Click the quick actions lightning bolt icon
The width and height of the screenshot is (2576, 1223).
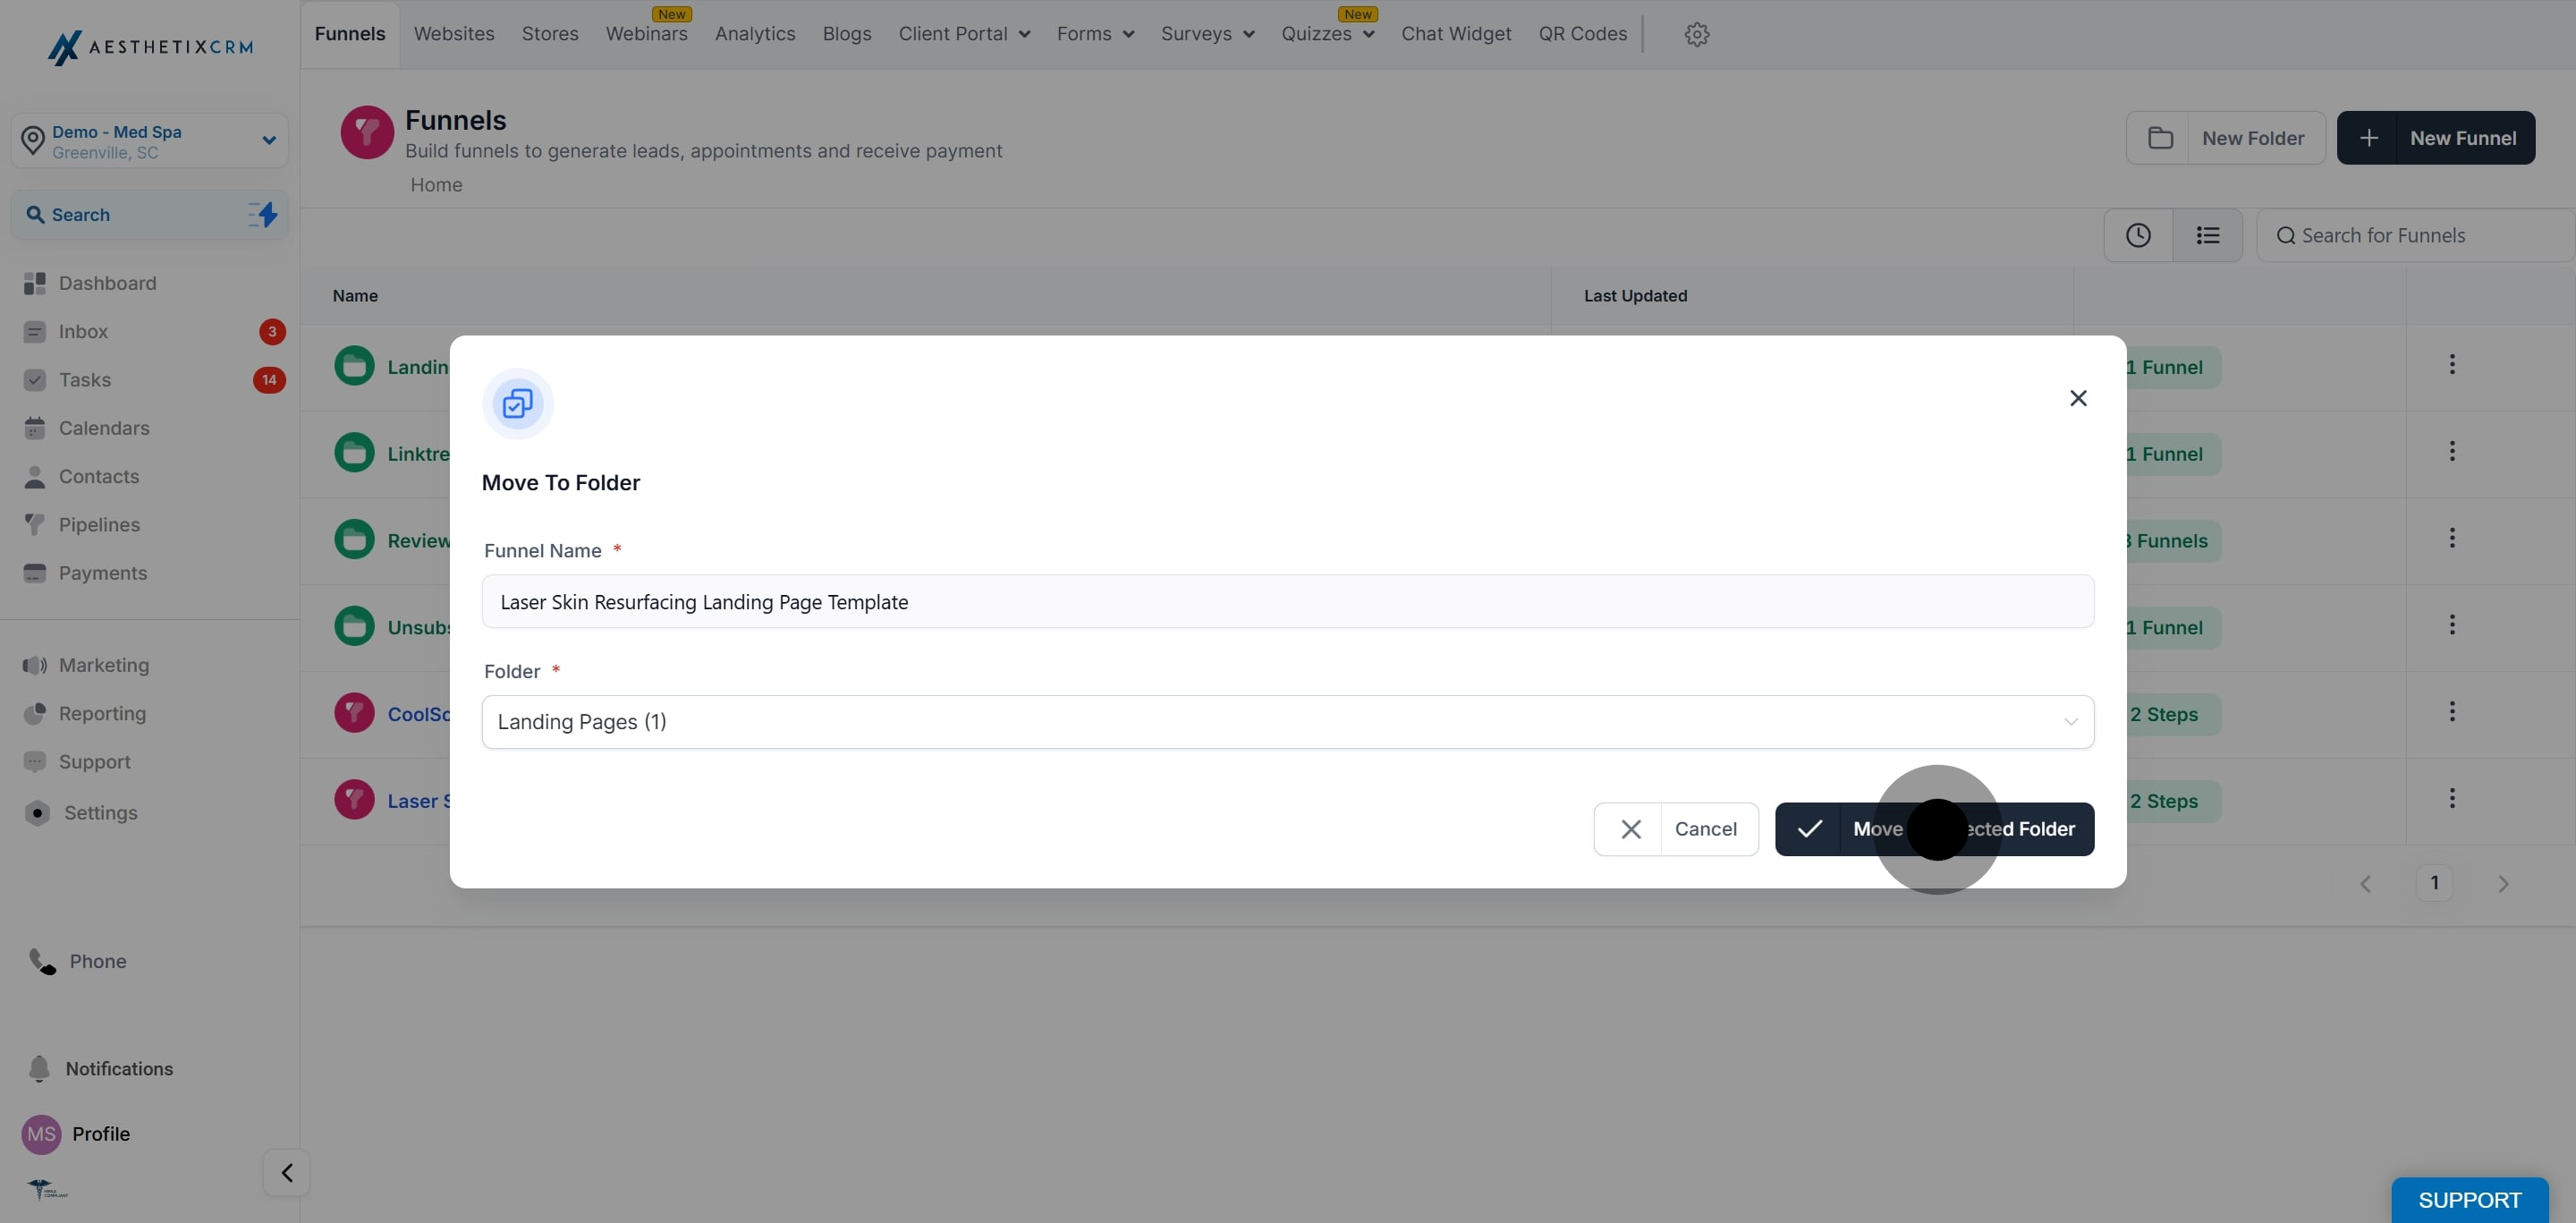[x=263, y=214]
